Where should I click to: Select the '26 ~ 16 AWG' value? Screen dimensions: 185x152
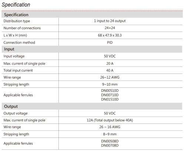tap(110, 127)
